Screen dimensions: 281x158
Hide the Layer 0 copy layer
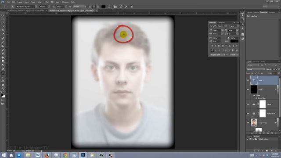click(248, 123)
